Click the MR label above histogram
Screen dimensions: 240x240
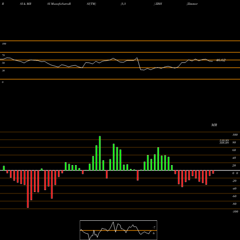point(214,125)
